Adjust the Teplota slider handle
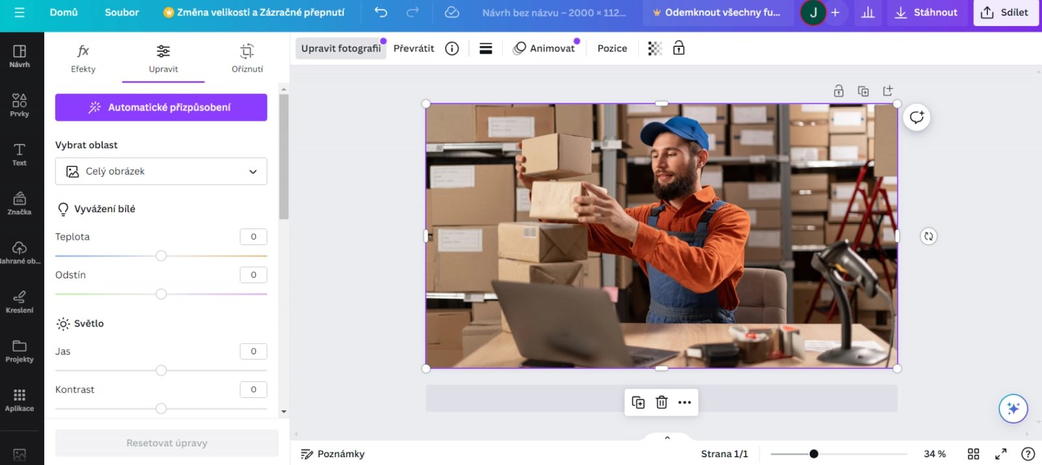This screenshot has height=465, width=1042. (x=161, y=256)
